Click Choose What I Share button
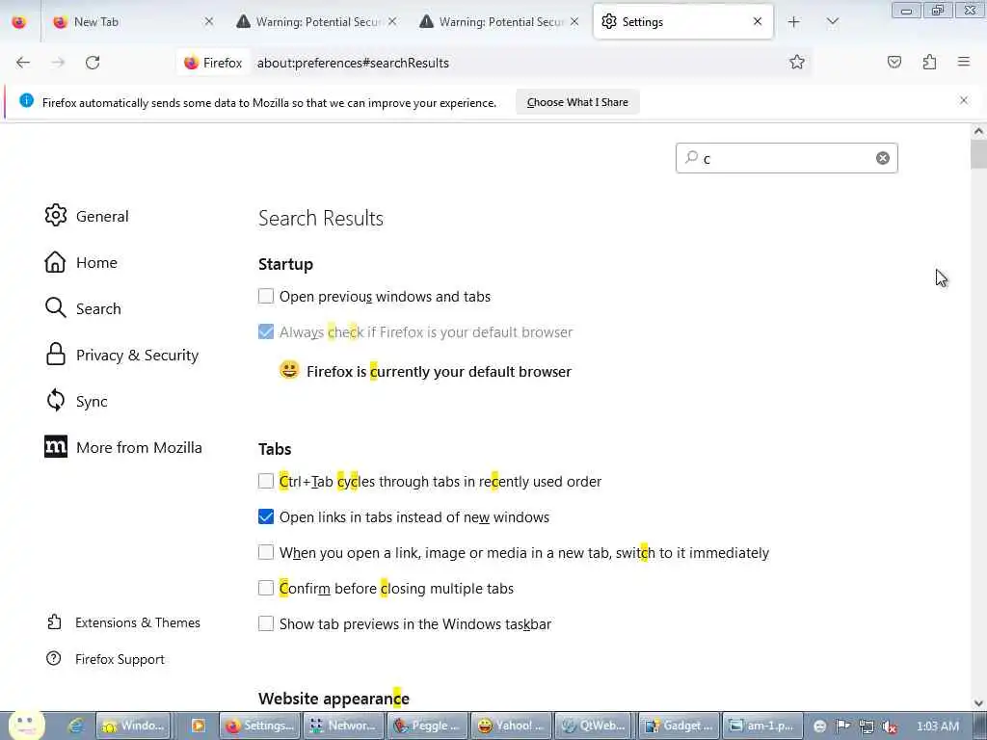The image size is (987, 740). click(x=577, y=102)
